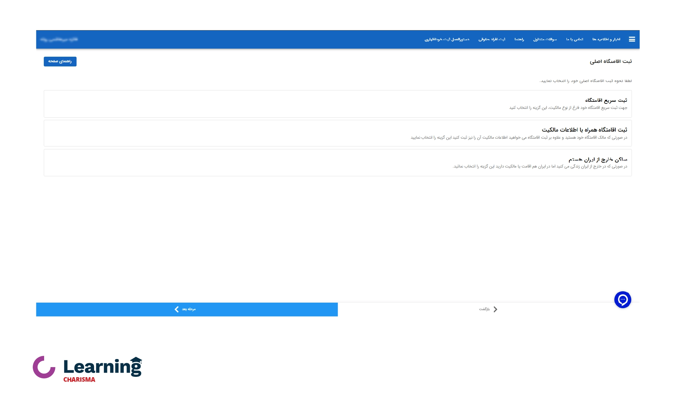Click the ثبت اقامتگاه اصلی page heading

click(x=610, y=62)
